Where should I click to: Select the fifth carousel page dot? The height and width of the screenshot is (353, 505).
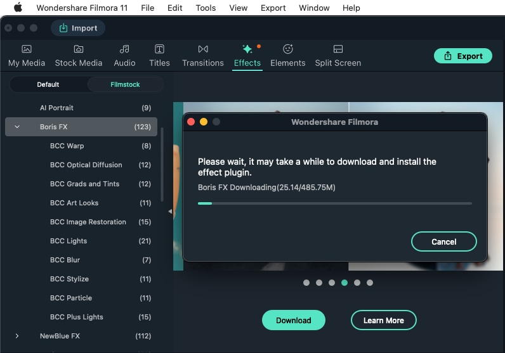point(357,283)
